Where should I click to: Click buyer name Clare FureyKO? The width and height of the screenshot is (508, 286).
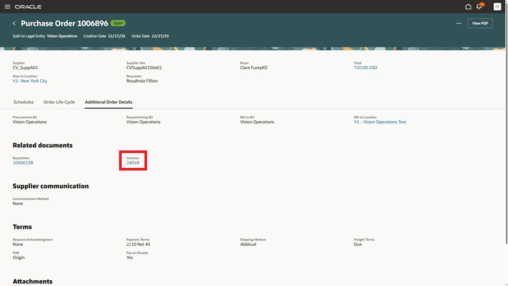tap(253, 68)
